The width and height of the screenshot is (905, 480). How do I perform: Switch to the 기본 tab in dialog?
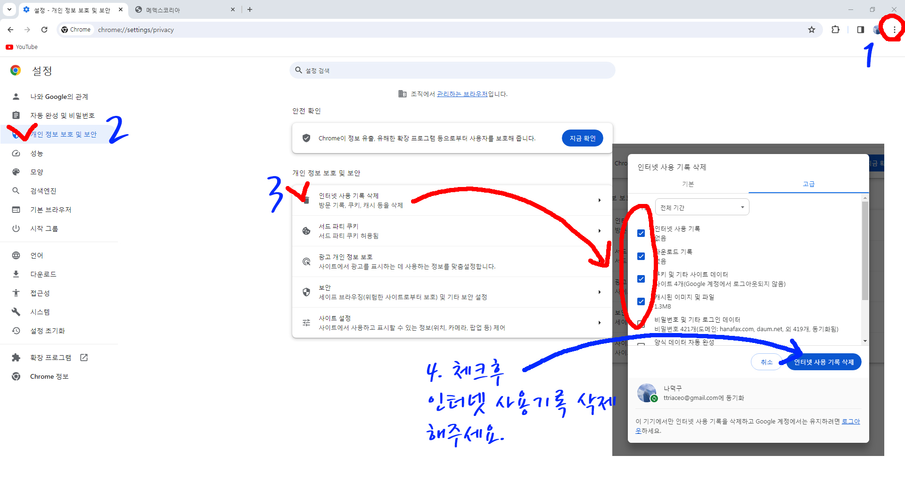pos(688,184)
